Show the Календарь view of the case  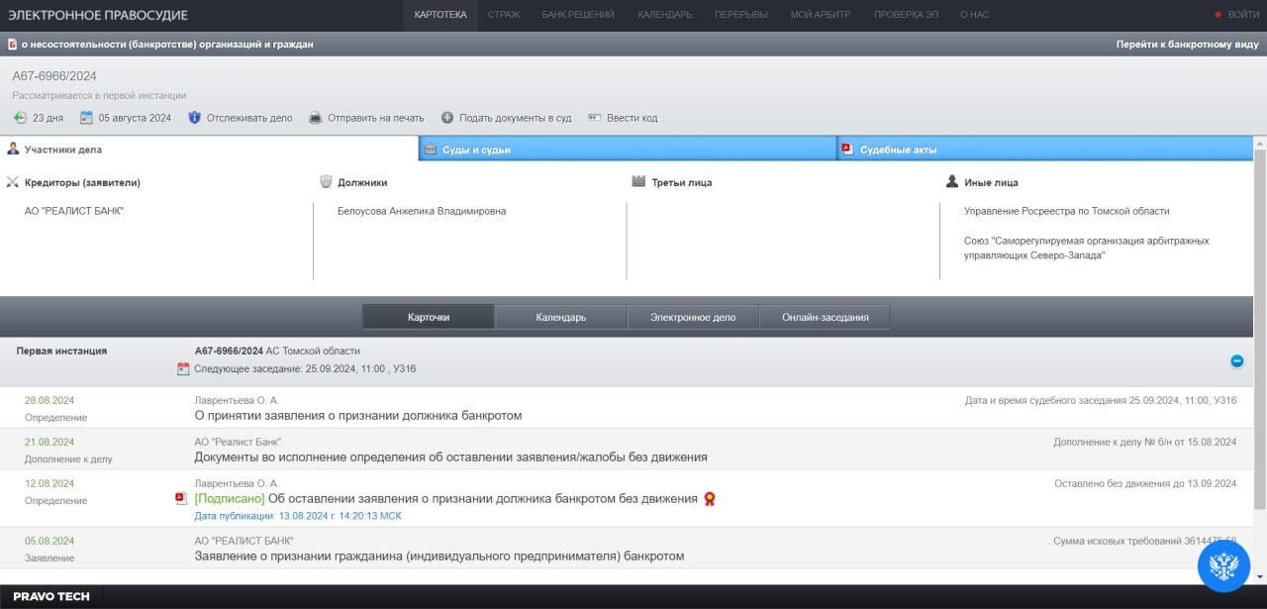click(x=561, y=317)
